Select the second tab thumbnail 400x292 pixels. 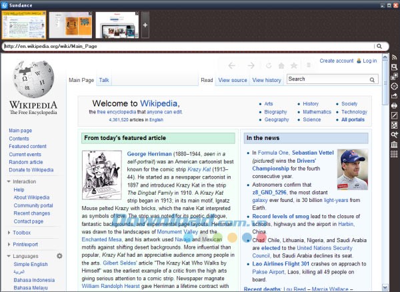tap(71, 25)
